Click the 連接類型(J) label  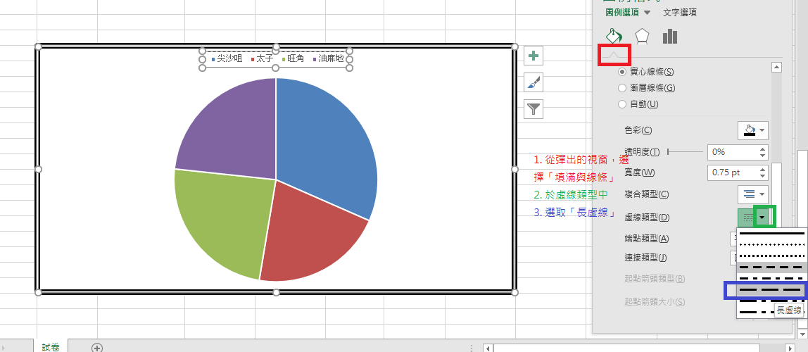coord(645,258)
